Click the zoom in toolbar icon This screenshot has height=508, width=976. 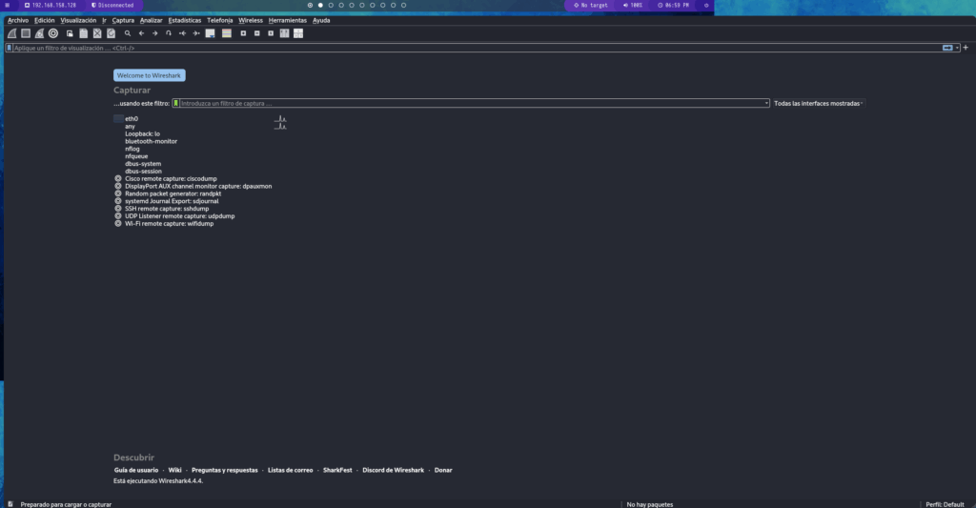244,33
